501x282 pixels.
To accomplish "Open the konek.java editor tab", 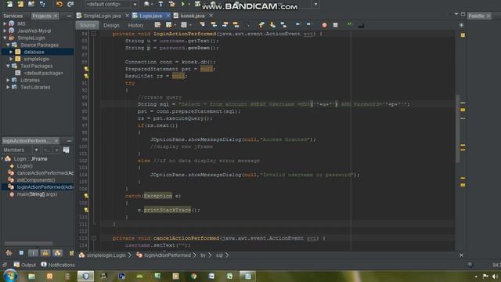I will [x=193, y=16].
